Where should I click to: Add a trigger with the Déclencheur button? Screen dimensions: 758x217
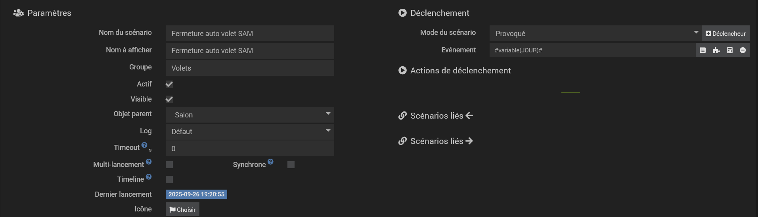[x=725, y=34]
